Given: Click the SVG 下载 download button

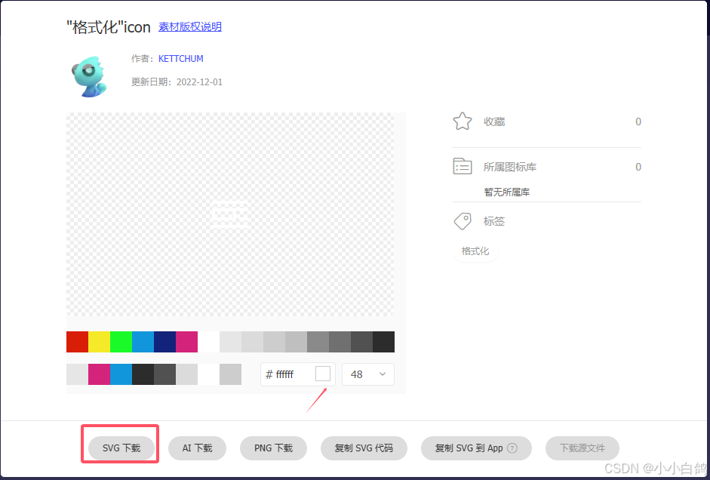Looking at the screenshot, I should (x=120, y=448).
